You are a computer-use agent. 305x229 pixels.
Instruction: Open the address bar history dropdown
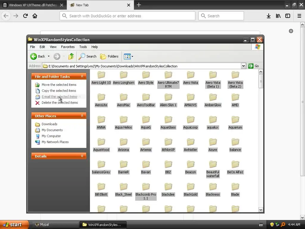pyautogui.click(x=243, y=66)
